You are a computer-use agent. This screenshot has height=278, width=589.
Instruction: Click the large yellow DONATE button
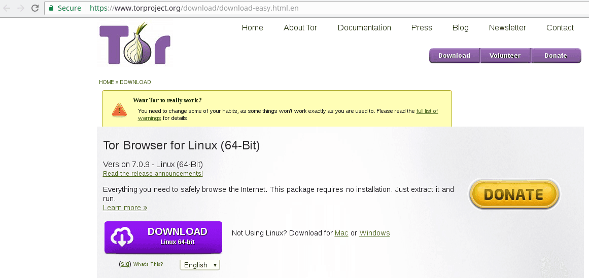(x=513, y=194)
